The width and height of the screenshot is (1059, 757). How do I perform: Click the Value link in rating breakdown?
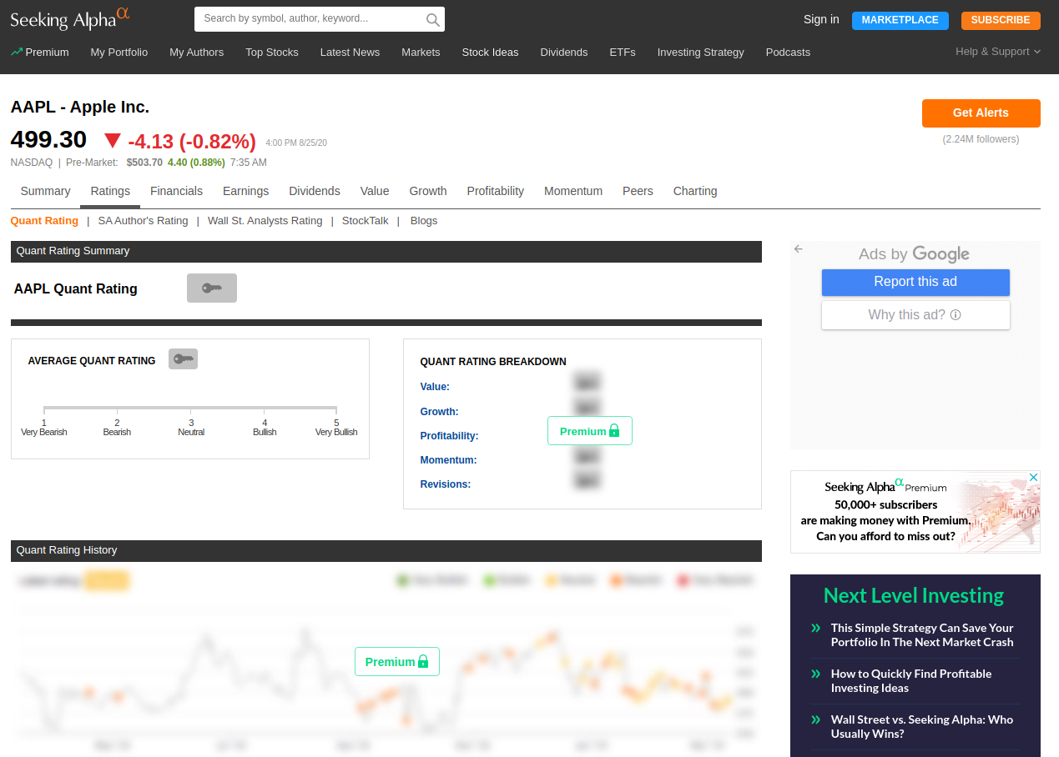pyautogui.click(x=435, y=387)
